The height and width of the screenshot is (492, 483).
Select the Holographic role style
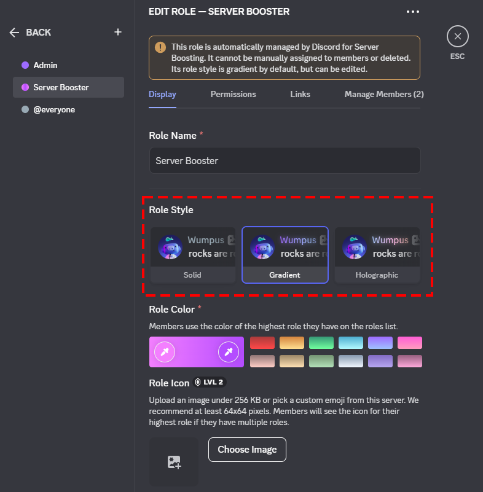(x=377, y=254)
